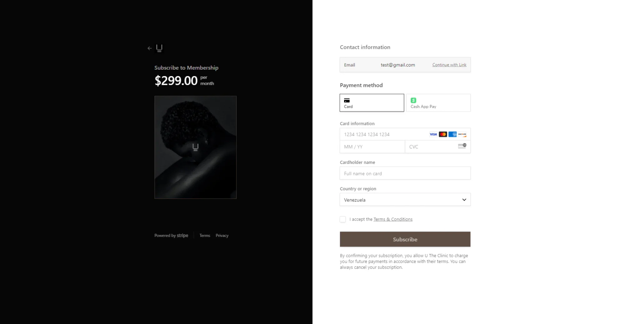Click the dropdown chevron beside Venezuela
The width and height of the screenshot is (625, 324).
tap(464, 200)
